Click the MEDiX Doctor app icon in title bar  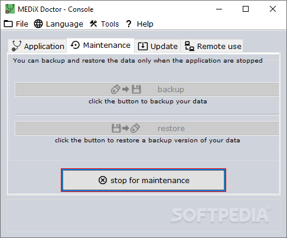pyautogui.click(x=10, y=9)
